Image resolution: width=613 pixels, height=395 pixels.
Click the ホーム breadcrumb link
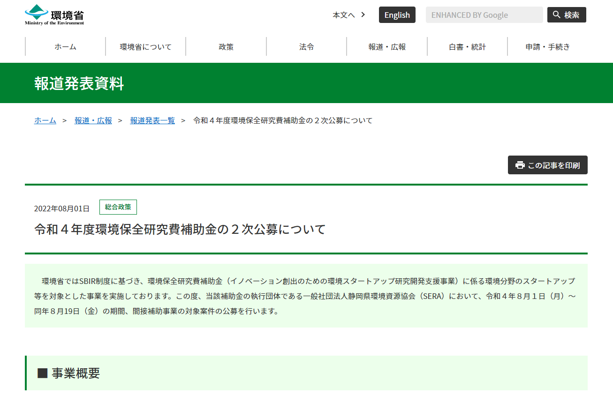(45, 120)
